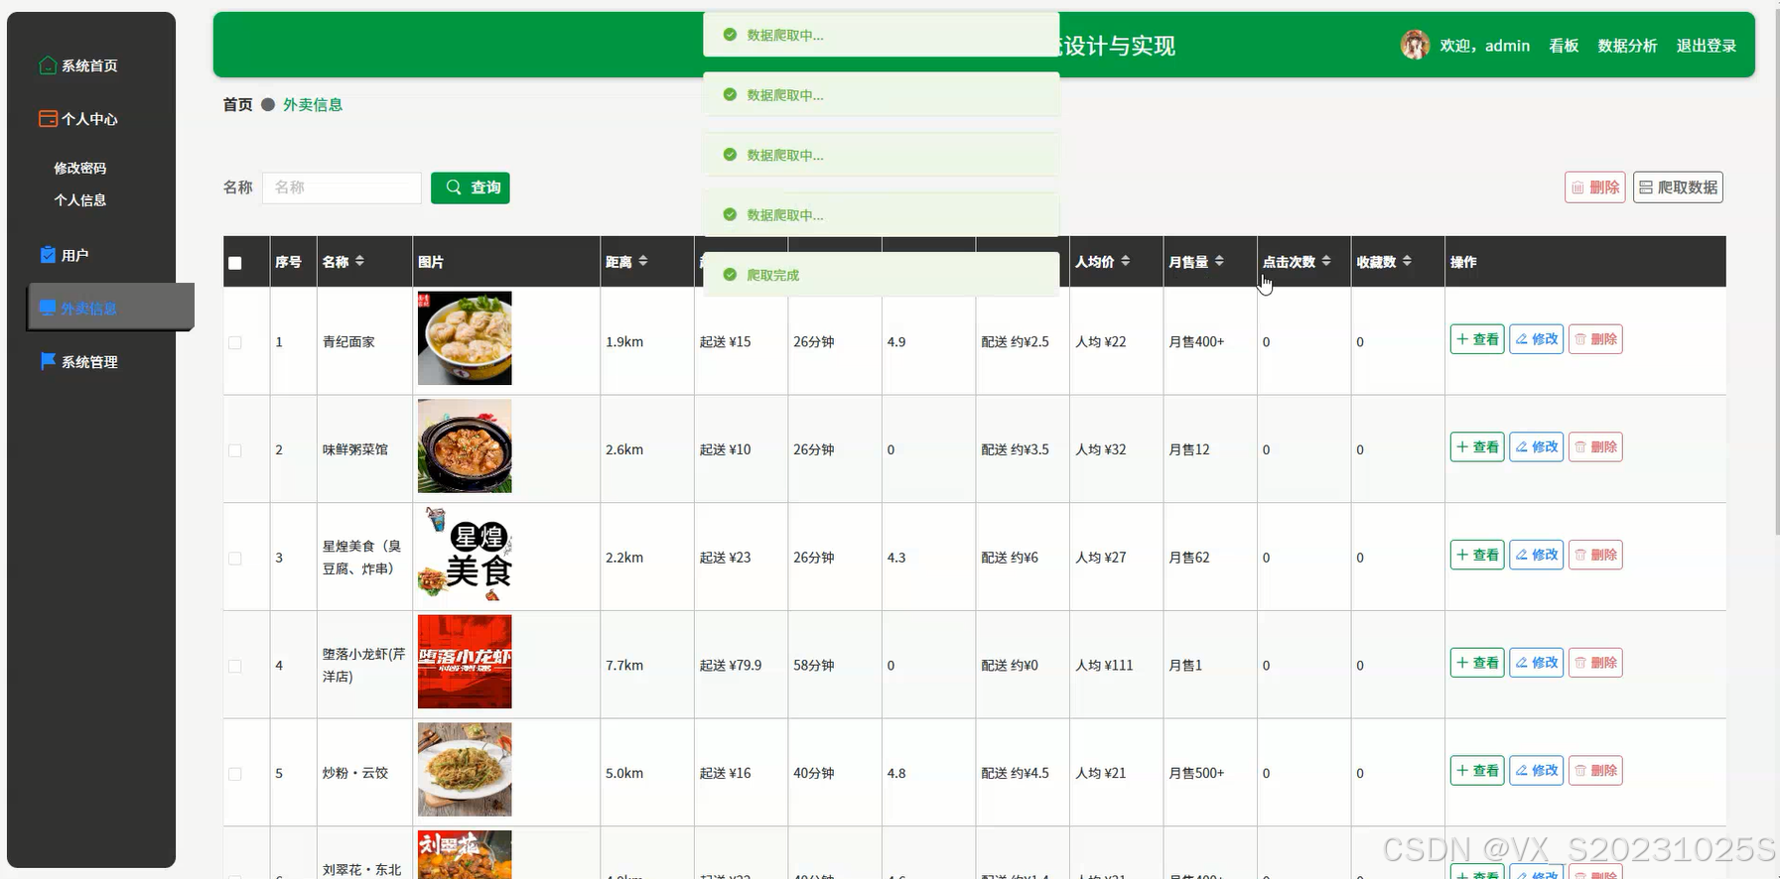Open the 青纪面家 dumpling image thumbnail

tap(465, 338)
